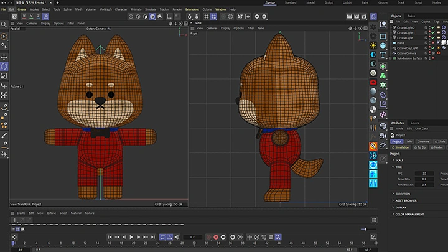Click the red autokey A button
The image size is (448, 252).
(216, 237)
